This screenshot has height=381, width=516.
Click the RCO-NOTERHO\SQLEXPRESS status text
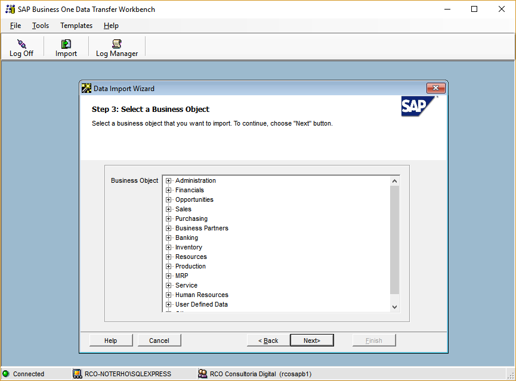click(x=128, y=374)
